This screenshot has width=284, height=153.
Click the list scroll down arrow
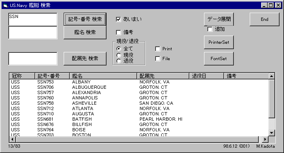click(272, 133)
